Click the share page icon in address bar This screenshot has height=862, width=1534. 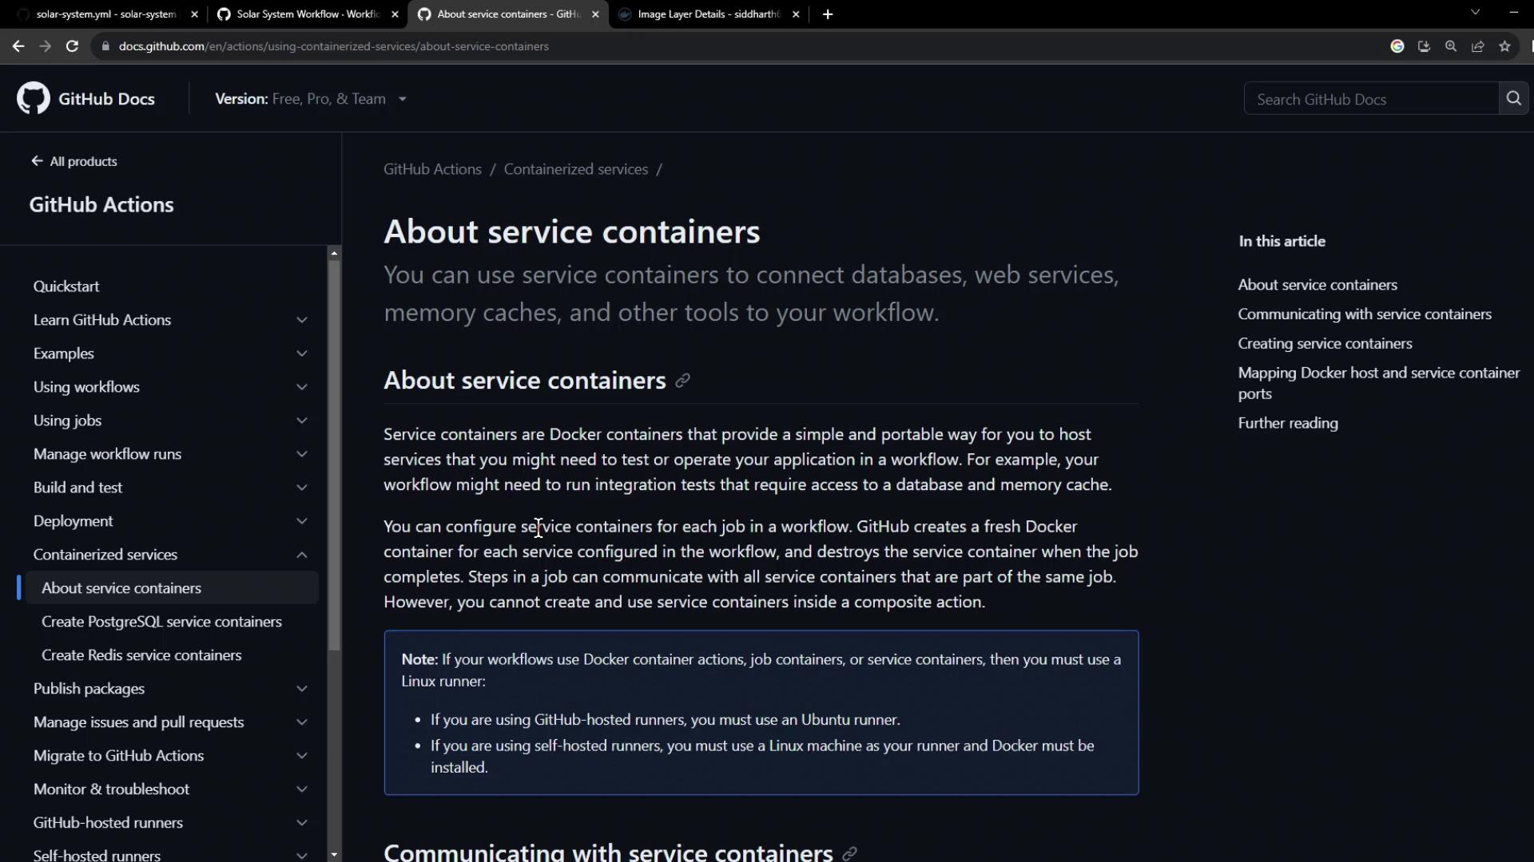click(1477, 46)
